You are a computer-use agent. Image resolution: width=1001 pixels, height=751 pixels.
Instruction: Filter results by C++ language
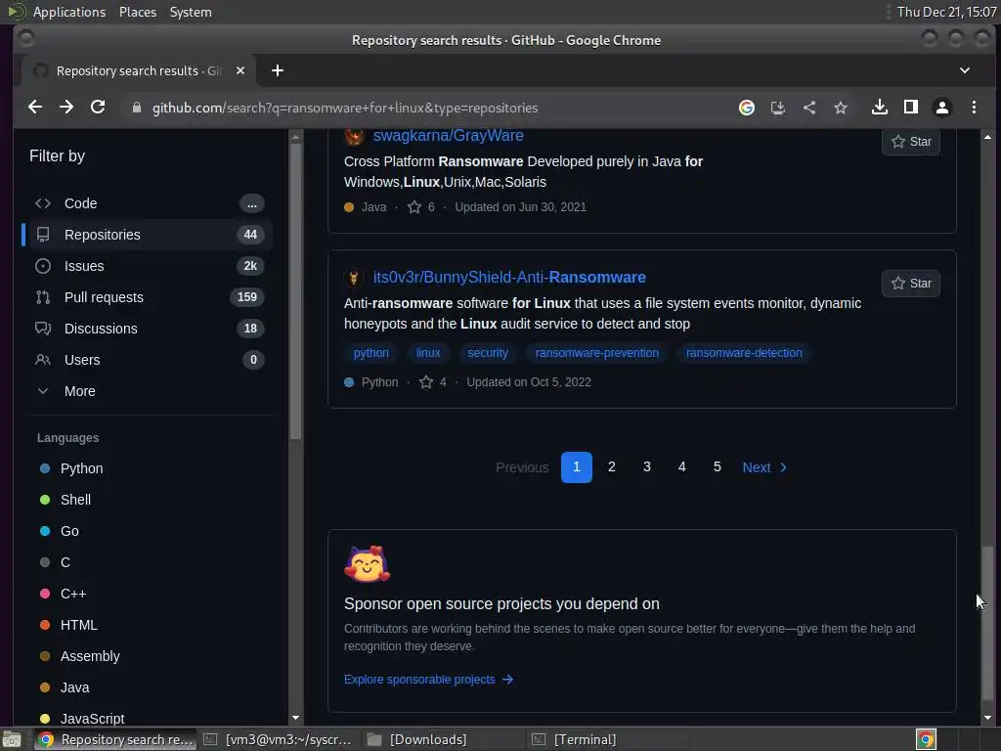point(72,594)
